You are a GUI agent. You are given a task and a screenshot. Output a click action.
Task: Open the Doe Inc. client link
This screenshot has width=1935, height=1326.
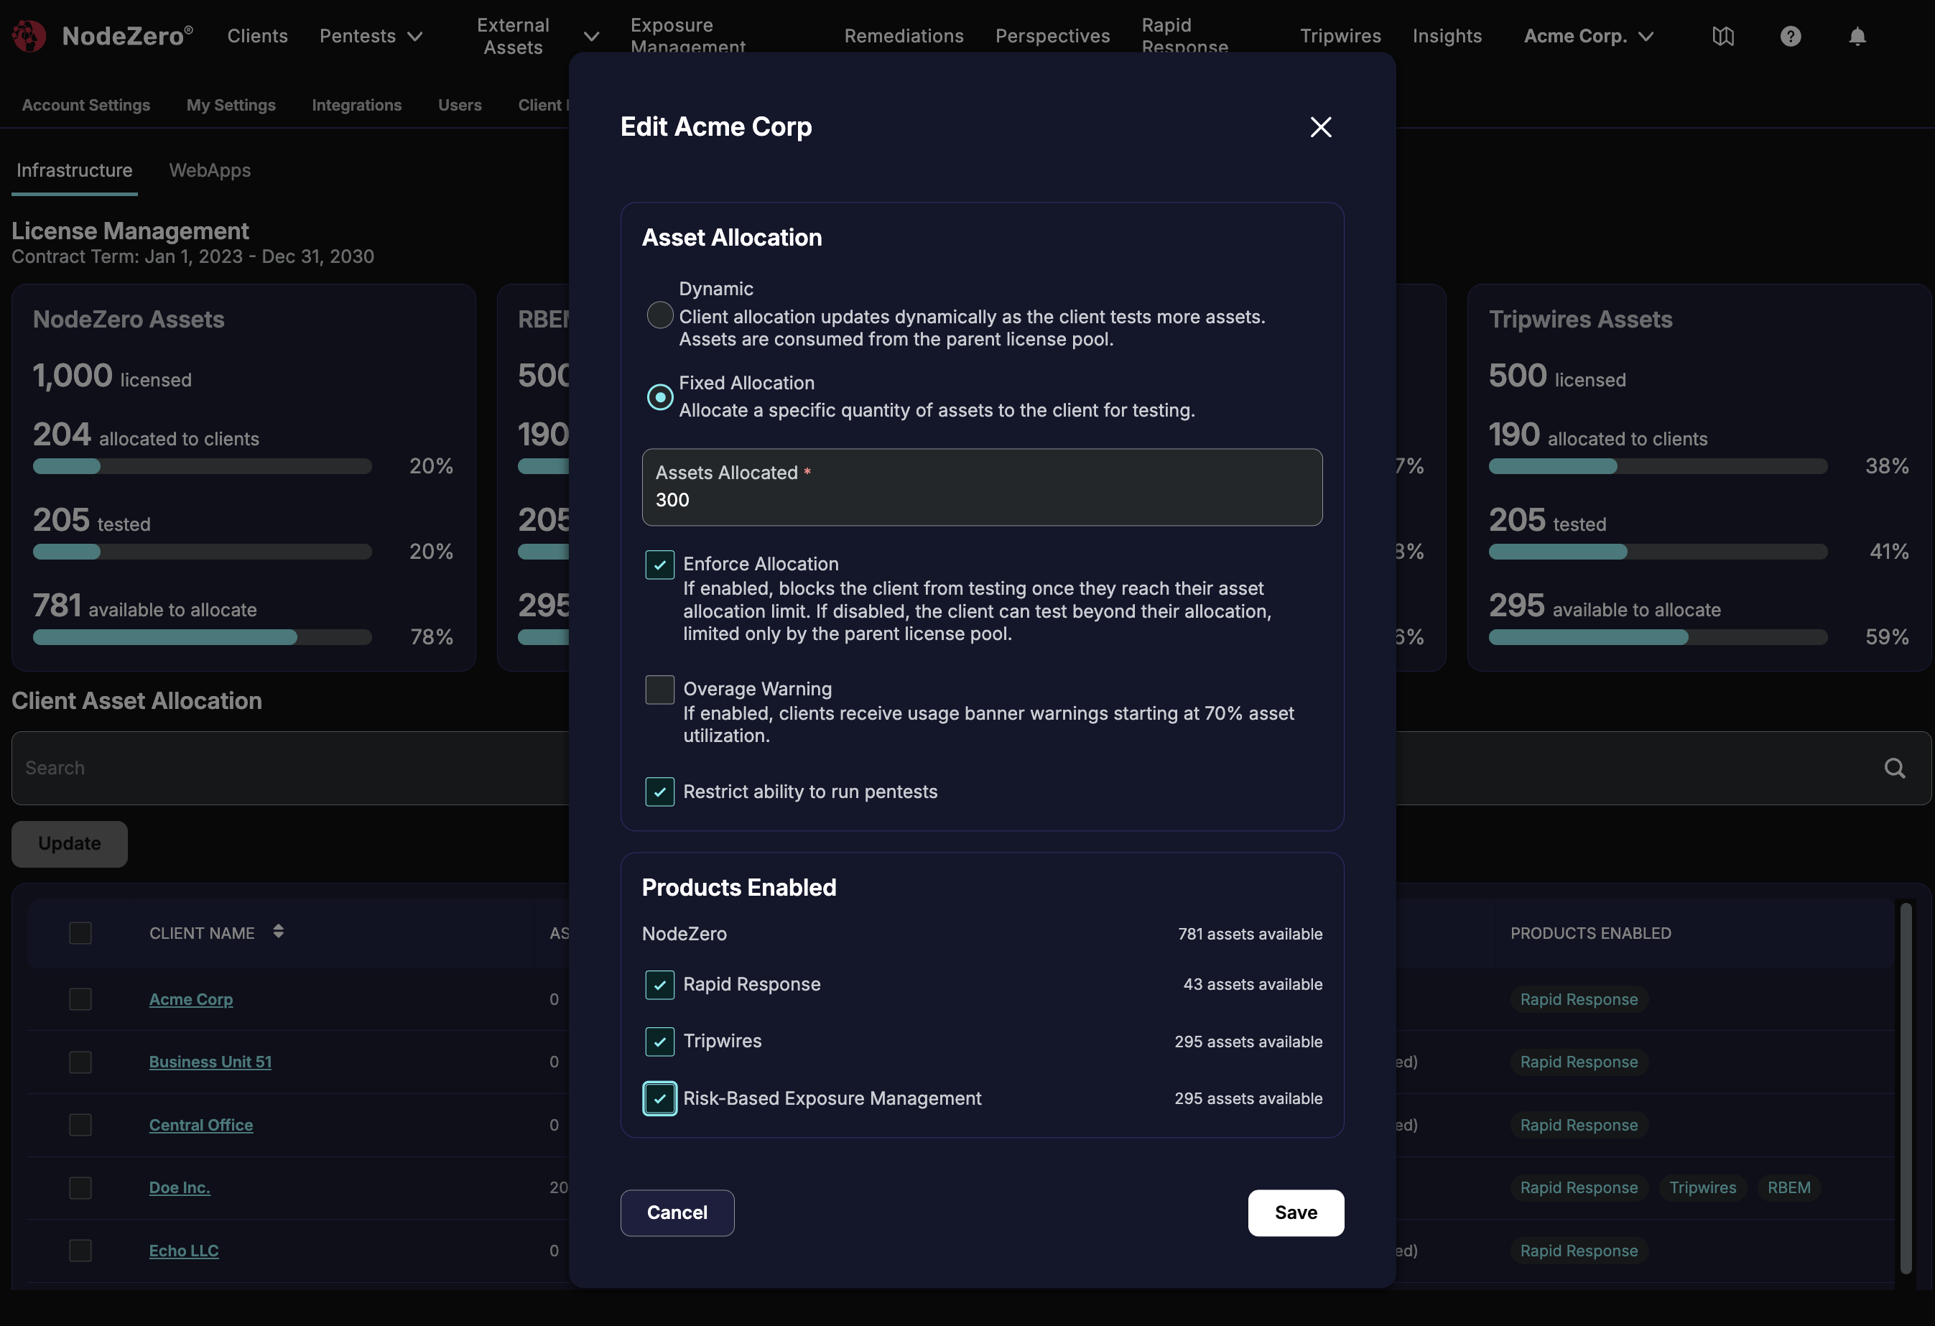point(179,1188)
